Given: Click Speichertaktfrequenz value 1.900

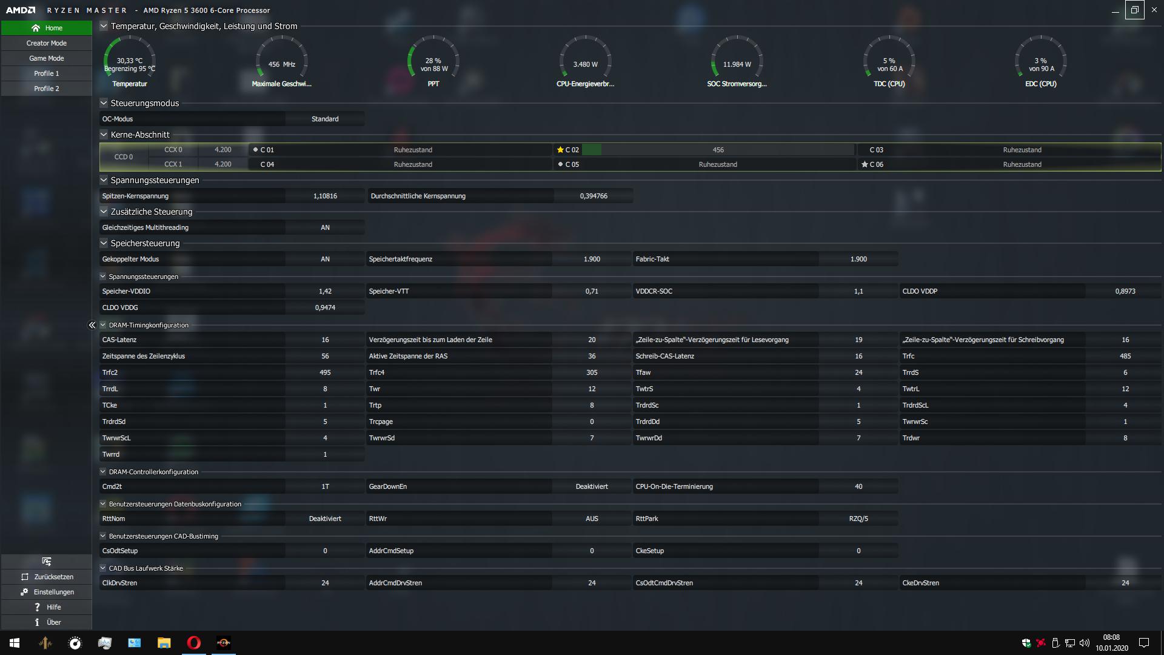Looking at the screenshot, I should point(592,259).
